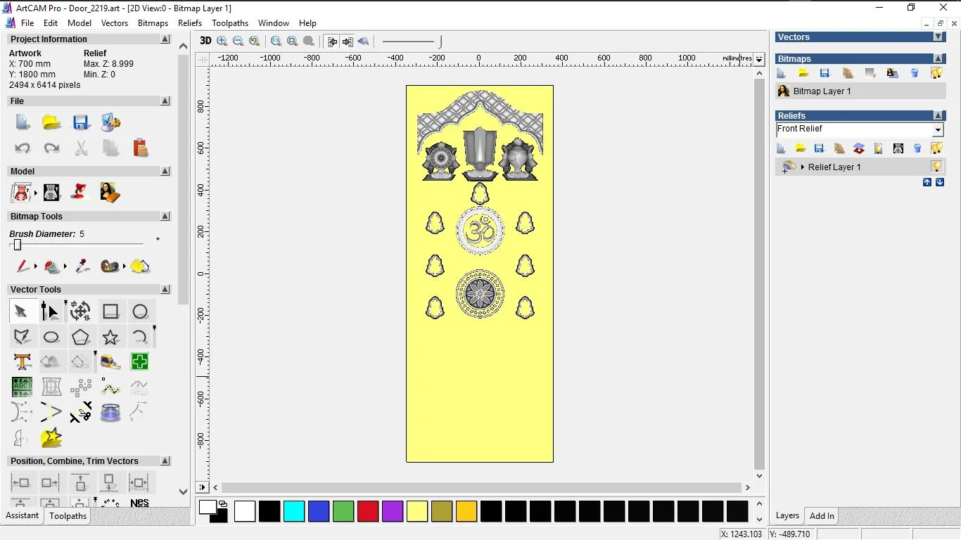Expand Relief Layer 1 tree arrow
Image resolution: width=961 pixels, height=540 pixels.
(803, 167)
